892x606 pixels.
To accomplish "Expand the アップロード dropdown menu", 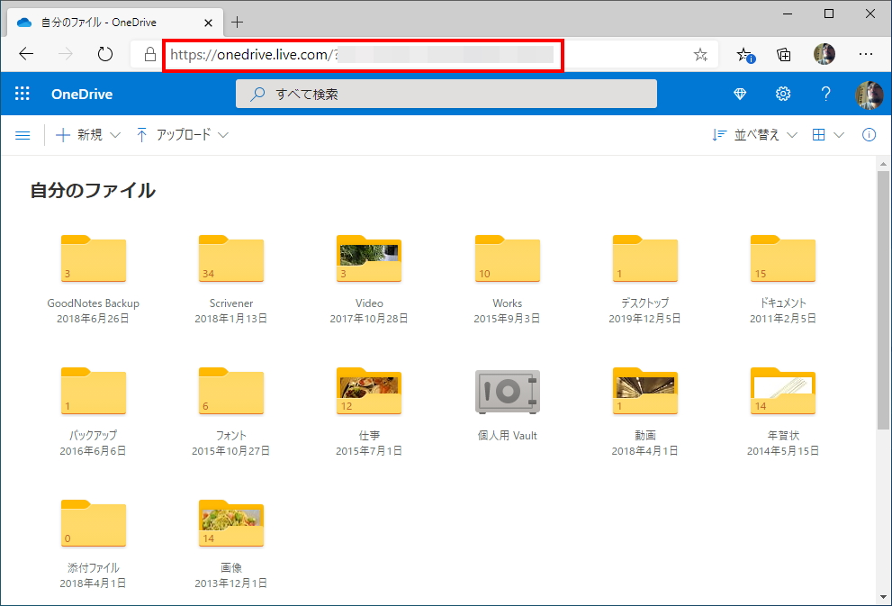I will click(183, 135).
